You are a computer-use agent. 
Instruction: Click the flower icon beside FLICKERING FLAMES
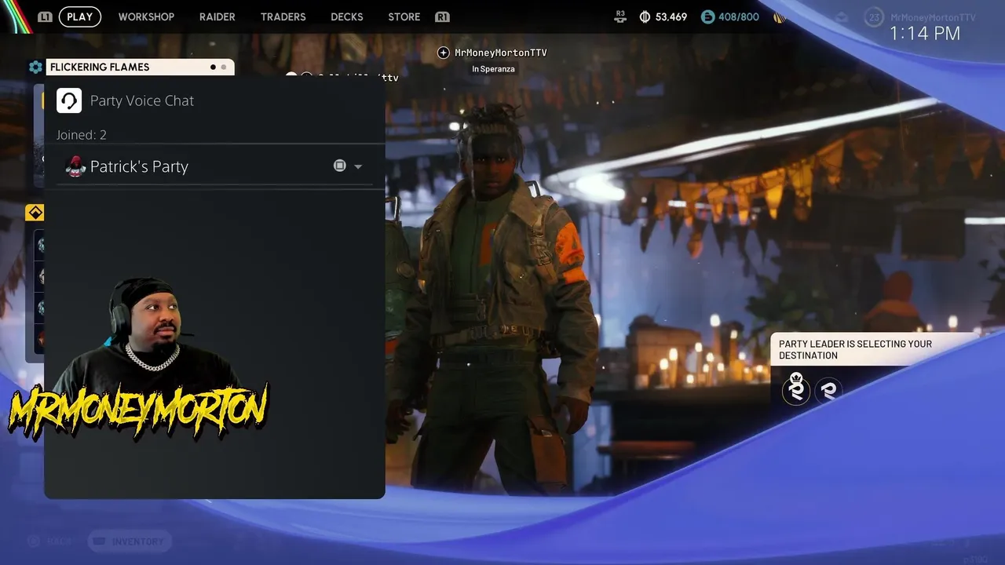[35, 67]
